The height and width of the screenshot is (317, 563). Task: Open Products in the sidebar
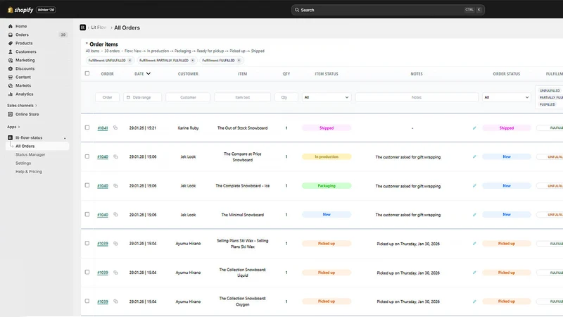pos(24,43)
